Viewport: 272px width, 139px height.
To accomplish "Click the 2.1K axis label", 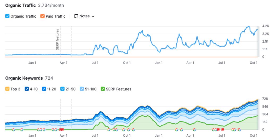I will tap(265, 41).
